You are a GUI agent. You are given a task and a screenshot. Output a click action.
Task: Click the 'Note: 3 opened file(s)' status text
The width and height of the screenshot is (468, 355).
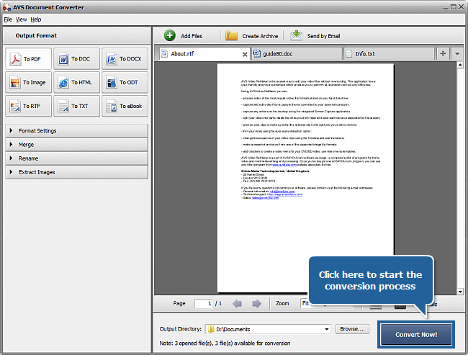(225, 343)
